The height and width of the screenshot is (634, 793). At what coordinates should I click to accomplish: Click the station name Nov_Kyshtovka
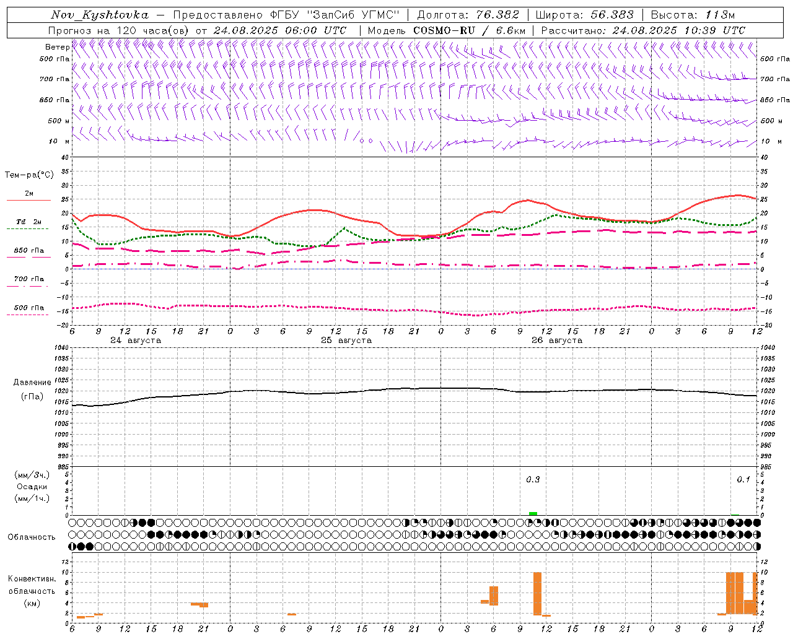100,15
